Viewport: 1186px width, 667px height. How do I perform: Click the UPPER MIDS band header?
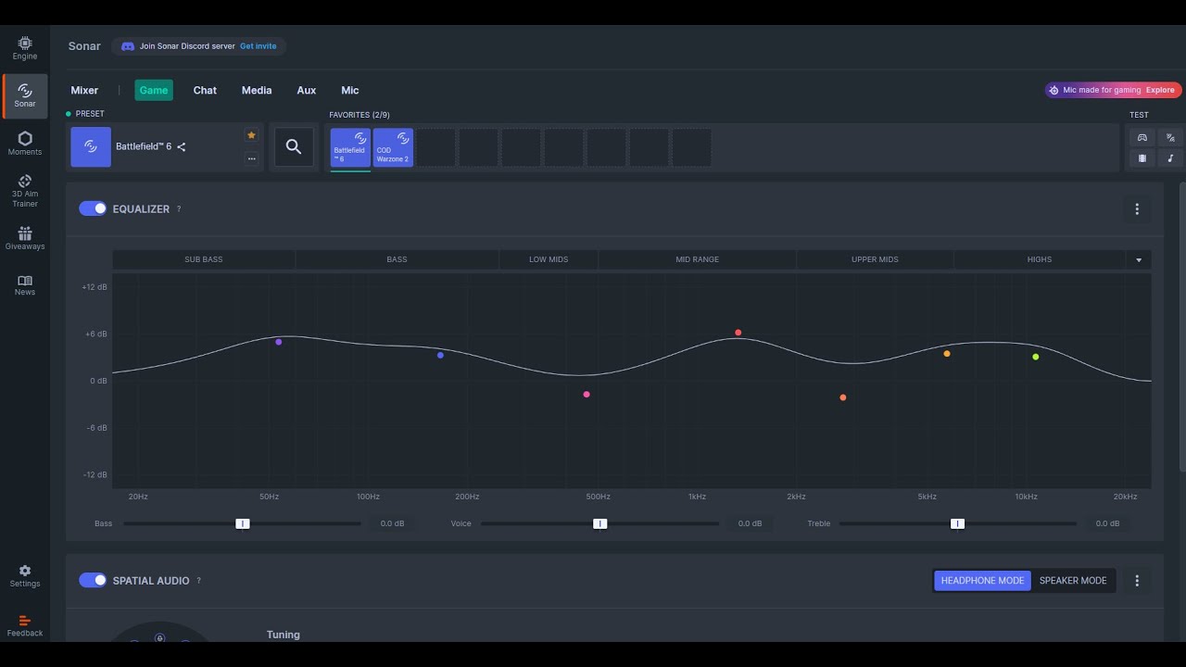click(875, 259)
